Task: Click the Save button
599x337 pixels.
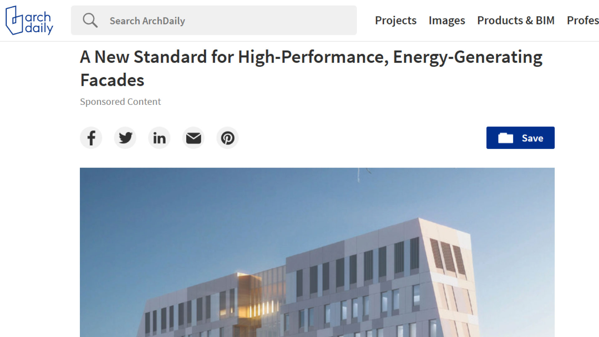Action: (520, 138)
